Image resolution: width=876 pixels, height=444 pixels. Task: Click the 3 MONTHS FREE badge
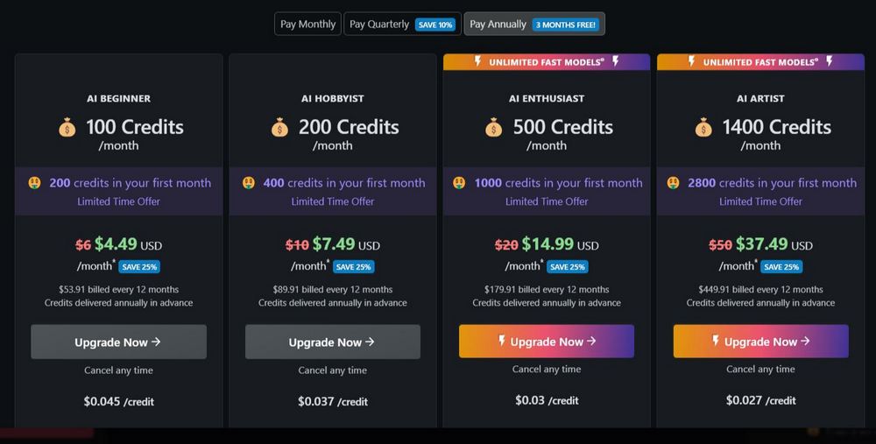pos(565,25)
